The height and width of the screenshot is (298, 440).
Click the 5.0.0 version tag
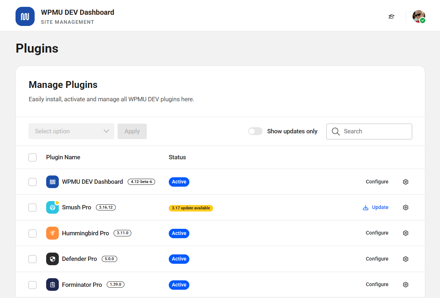(109, 259)
